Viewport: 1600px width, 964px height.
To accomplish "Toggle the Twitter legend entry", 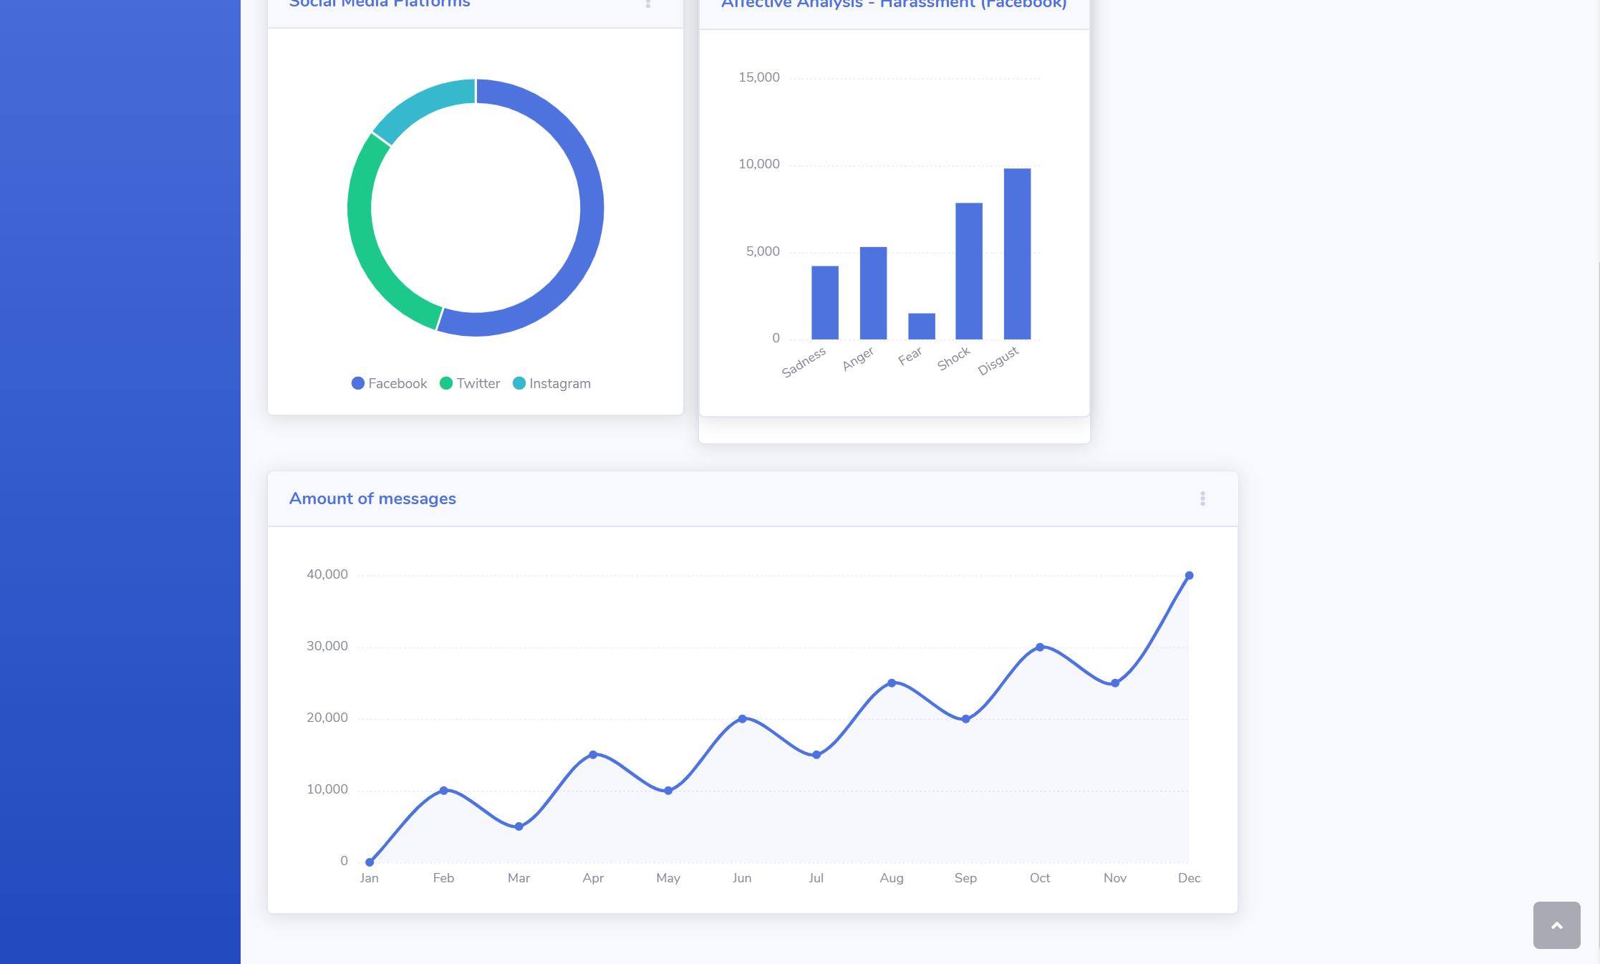I will (x=470, y=383).
